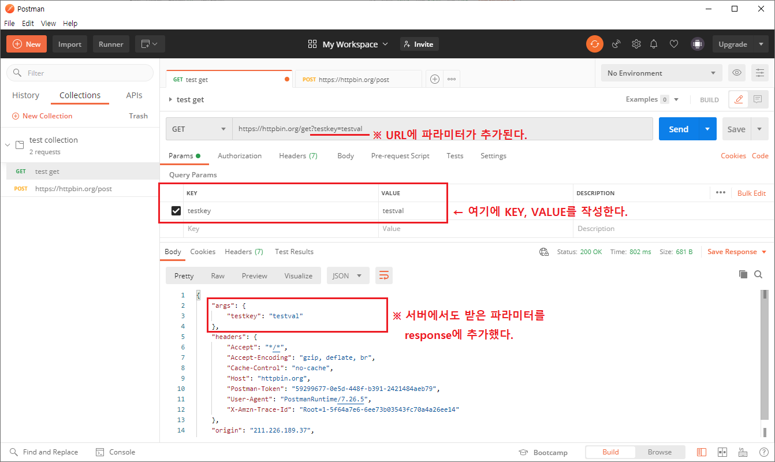
Task: Open Save Response dropdown
Action: [737, 252]
